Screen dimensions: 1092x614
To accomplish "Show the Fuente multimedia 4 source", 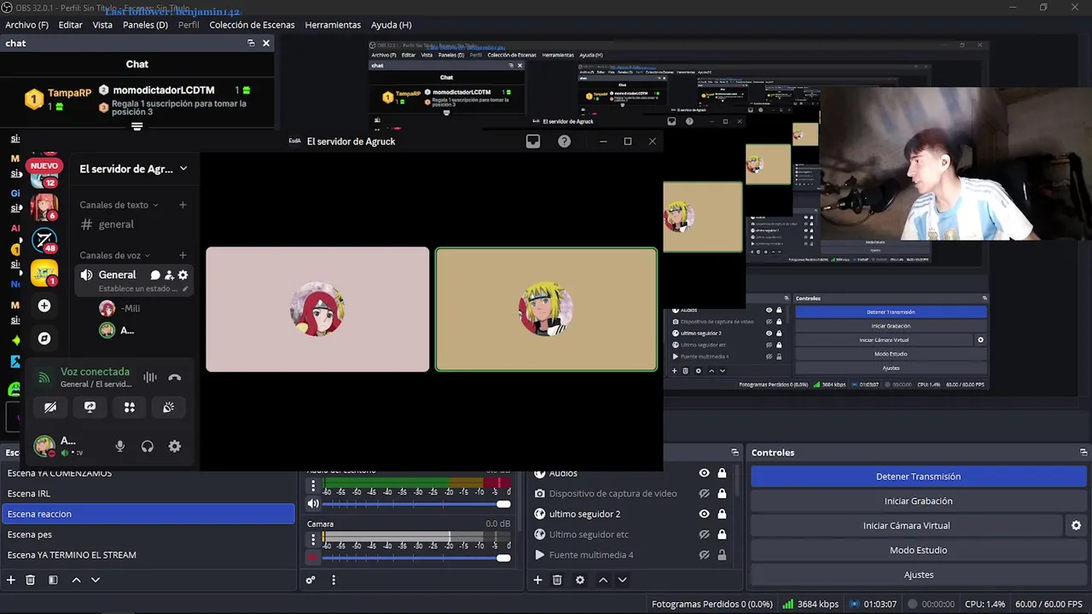I will coord(704,555).
